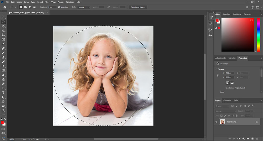Screen dimensions: 263x141
Task: Select the Move tool
Action: tap(3, 17)
